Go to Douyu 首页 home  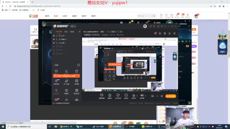point(47,16)
